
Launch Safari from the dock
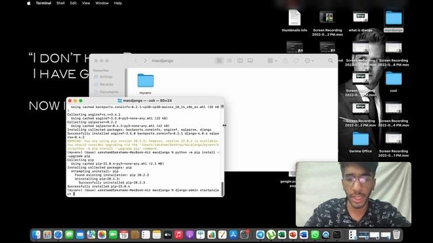coord(58,235)
